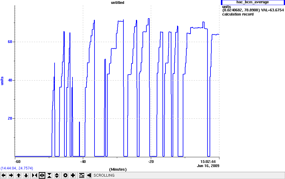Image resolution: width=285 pixels, height=179 pixels.
Task: Click the horizontal zoom-in (inward triangles) icon
Action: tap(35, 175)
